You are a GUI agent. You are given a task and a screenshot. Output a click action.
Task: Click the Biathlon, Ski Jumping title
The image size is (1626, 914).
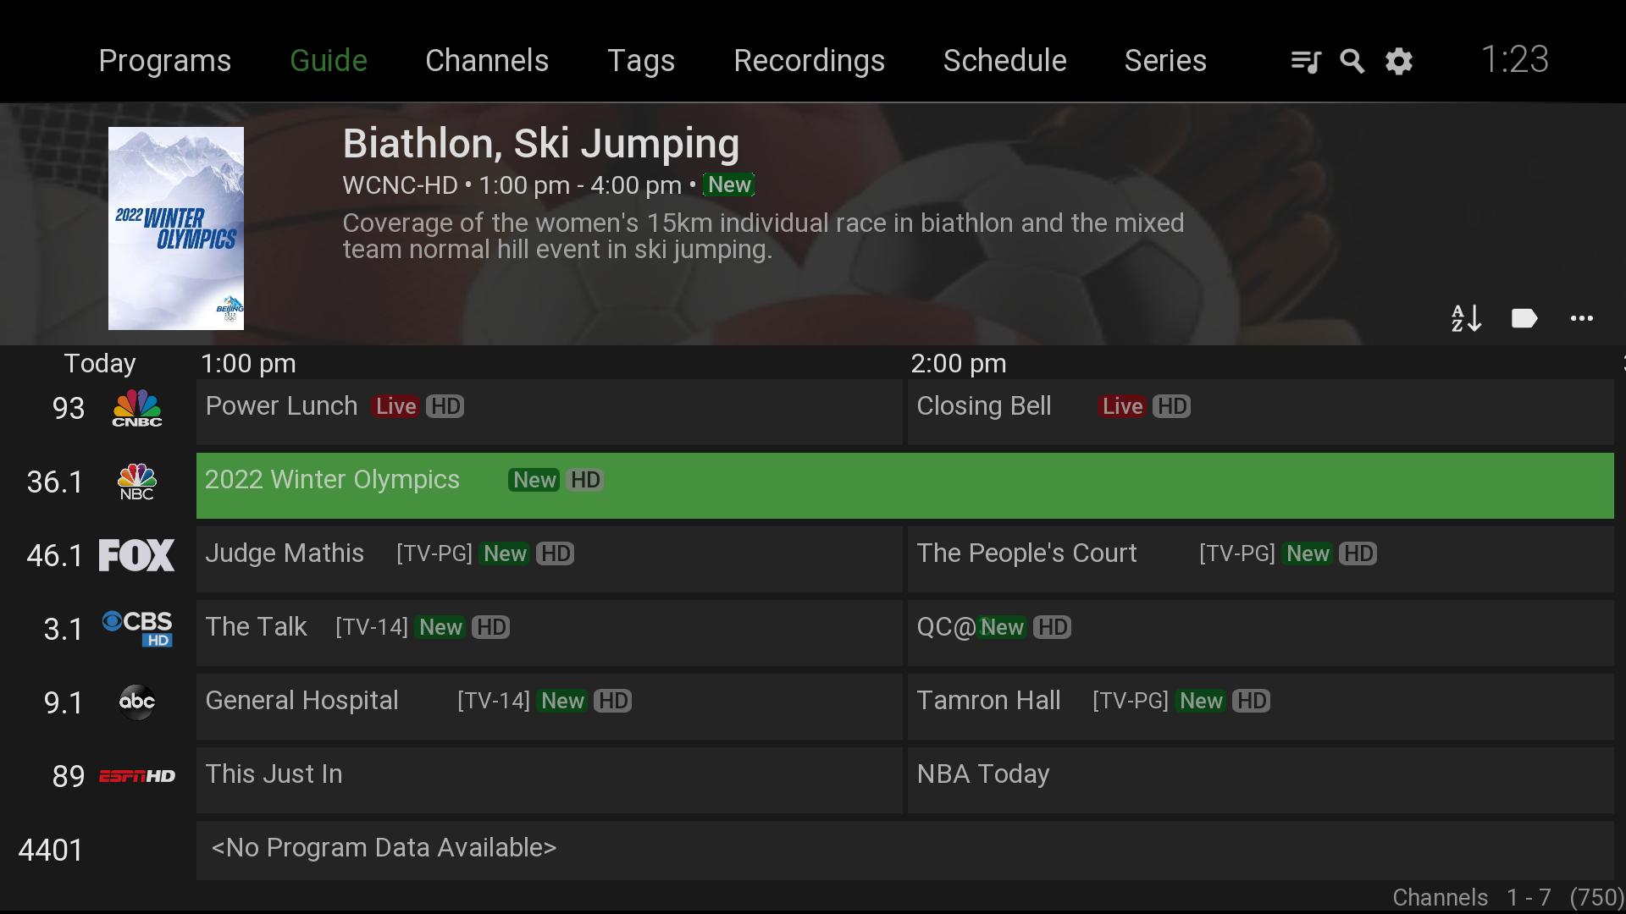tap(541, 144)
